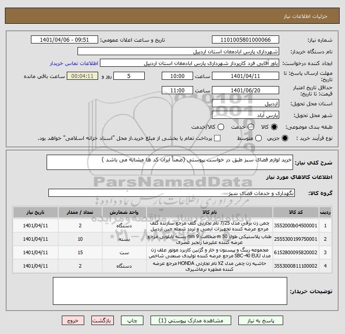Click the واحد شمارش column header
This screenshot has width=345, height=334.
(x=124, y=212)
